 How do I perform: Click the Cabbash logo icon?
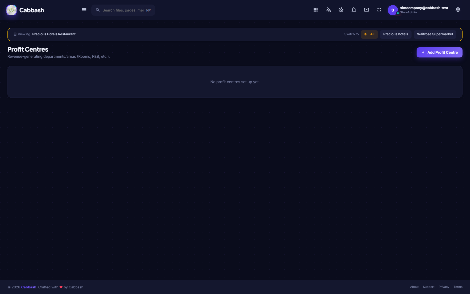pyautogui.click(x=11, y=10)
